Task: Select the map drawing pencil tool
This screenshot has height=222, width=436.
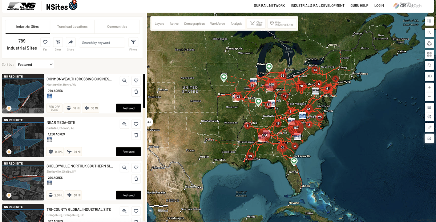Action: tap(429, 128)
